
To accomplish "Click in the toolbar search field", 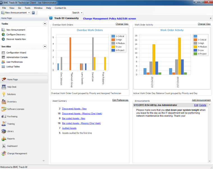I will (55, 13).
